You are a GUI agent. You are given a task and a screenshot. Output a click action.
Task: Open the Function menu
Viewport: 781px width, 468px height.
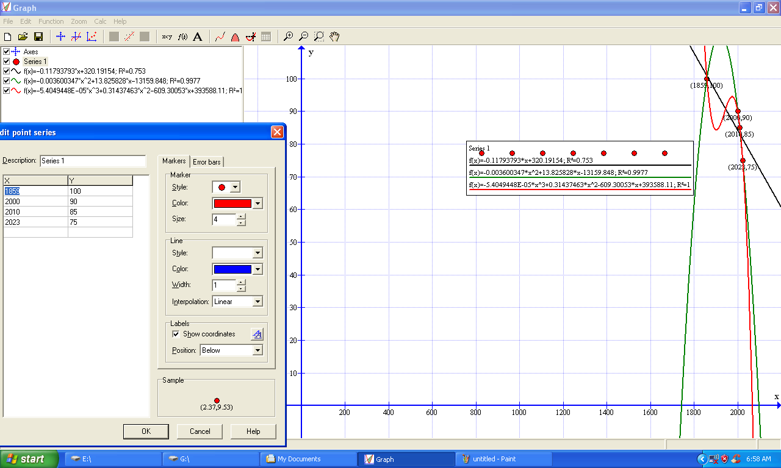point(51,21)
